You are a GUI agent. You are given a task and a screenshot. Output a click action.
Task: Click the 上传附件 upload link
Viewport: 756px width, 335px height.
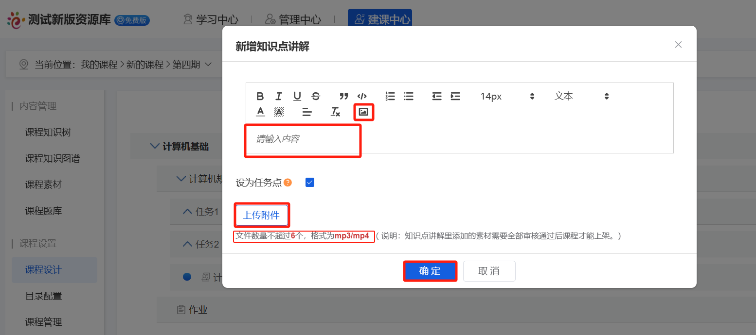(261, 214)
